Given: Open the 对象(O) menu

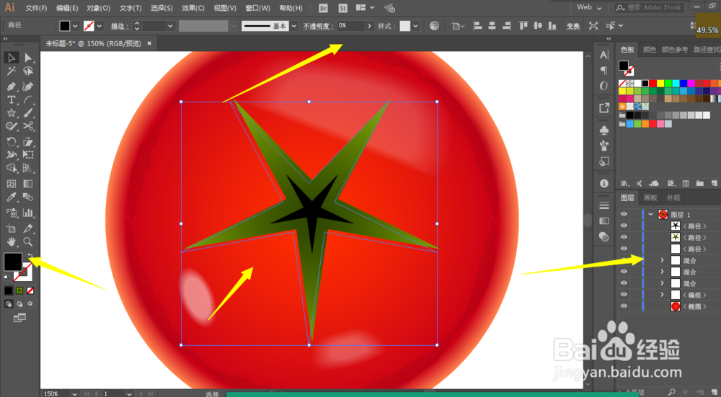Looking at the screenshot, I should tap(98, 8).
